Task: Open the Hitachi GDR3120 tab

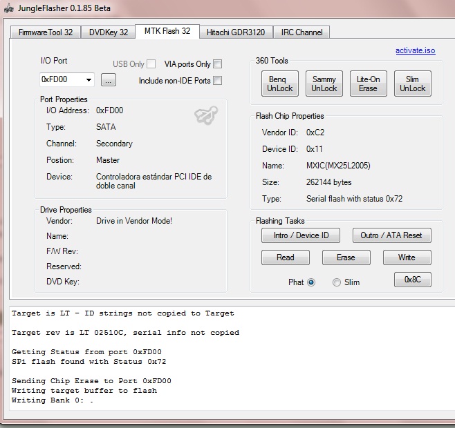Action: tap(236, 32)
